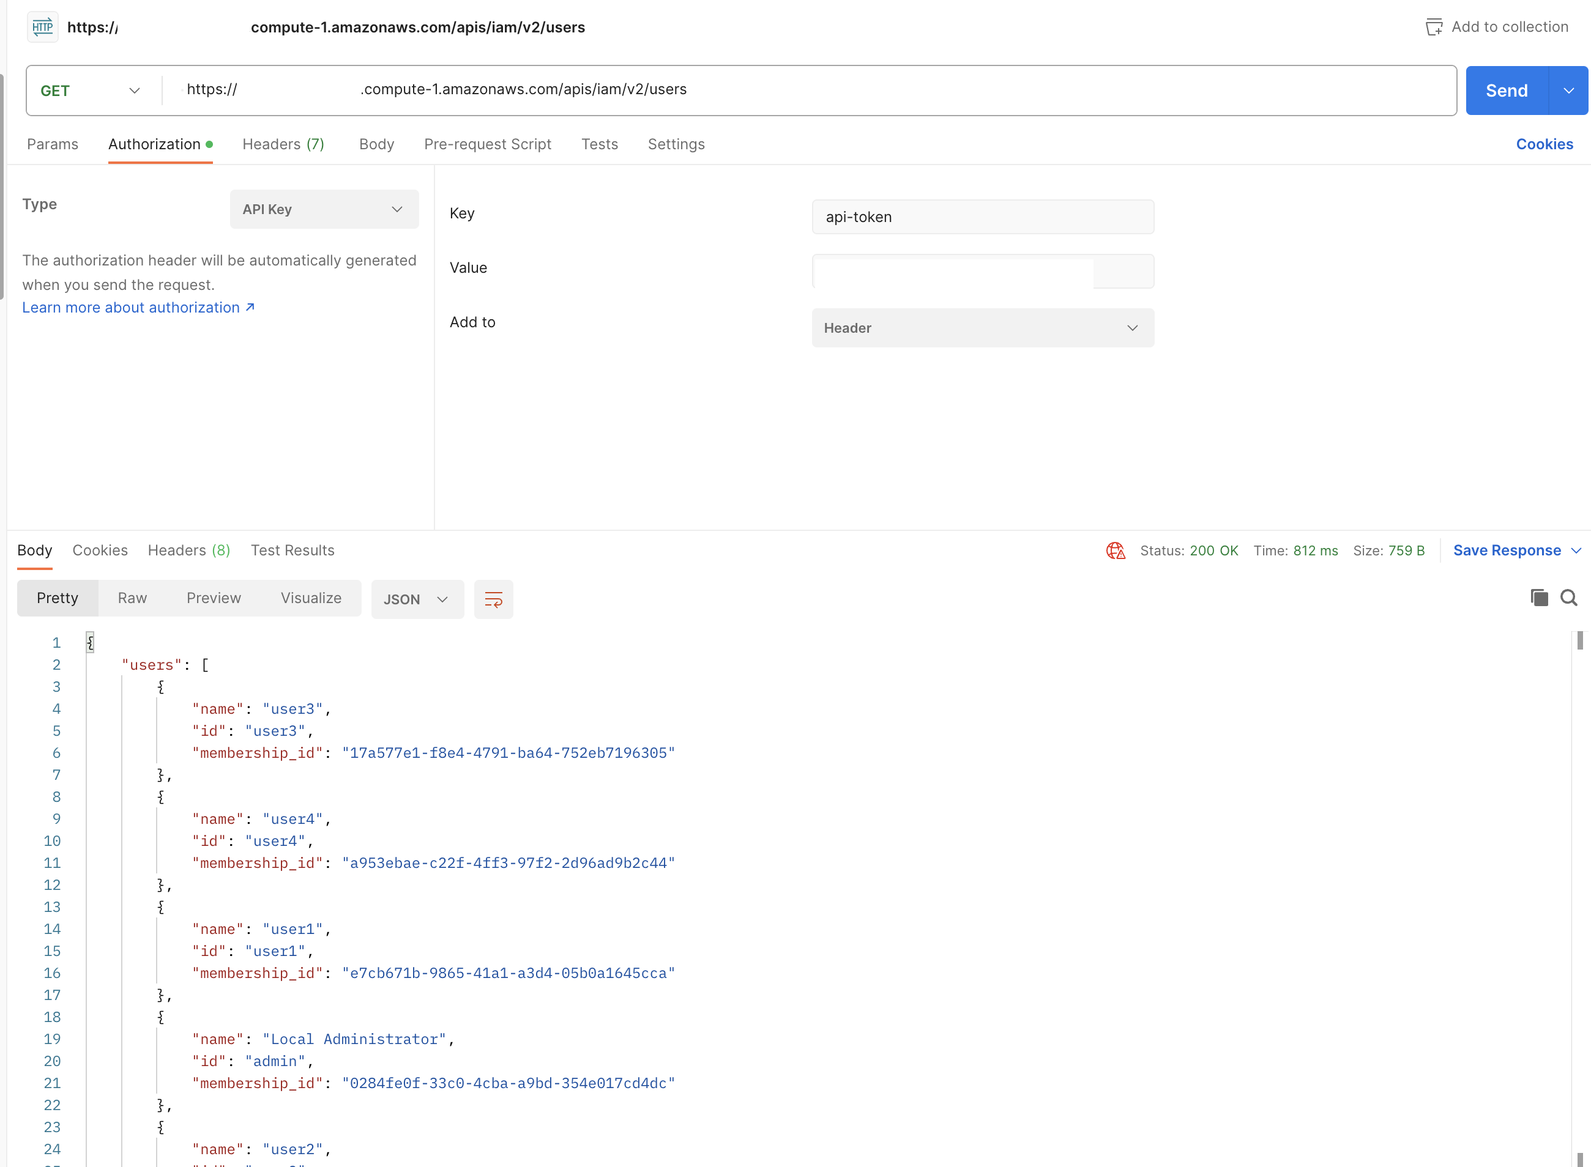
Task: Open the Add to Header dropdown
Action: pyautogui.click(x=982, y=328)
